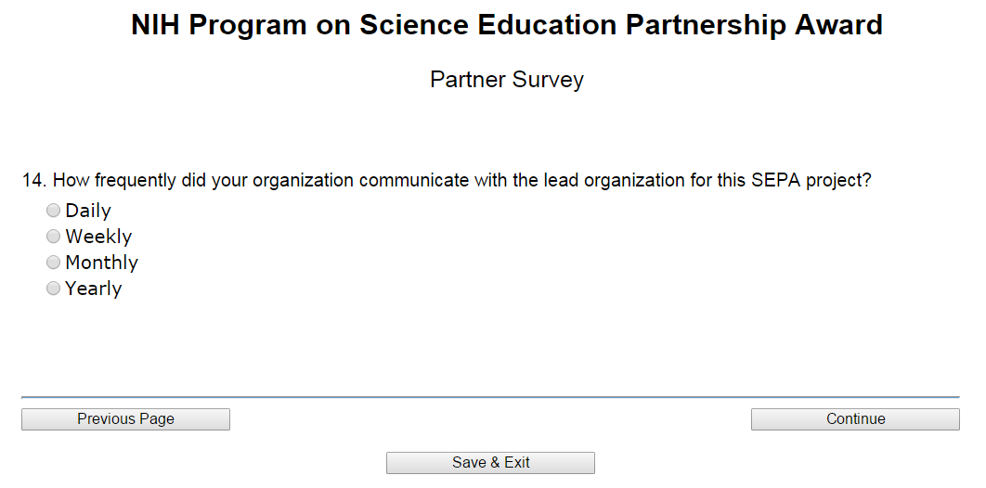
Task: Click 'Partnership Award' in the page heading
Action: tap(754, 25)
